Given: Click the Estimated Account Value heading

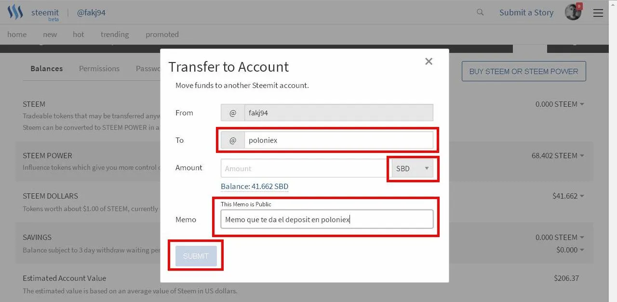Looking at the screenshot, I should click(64, 278).
